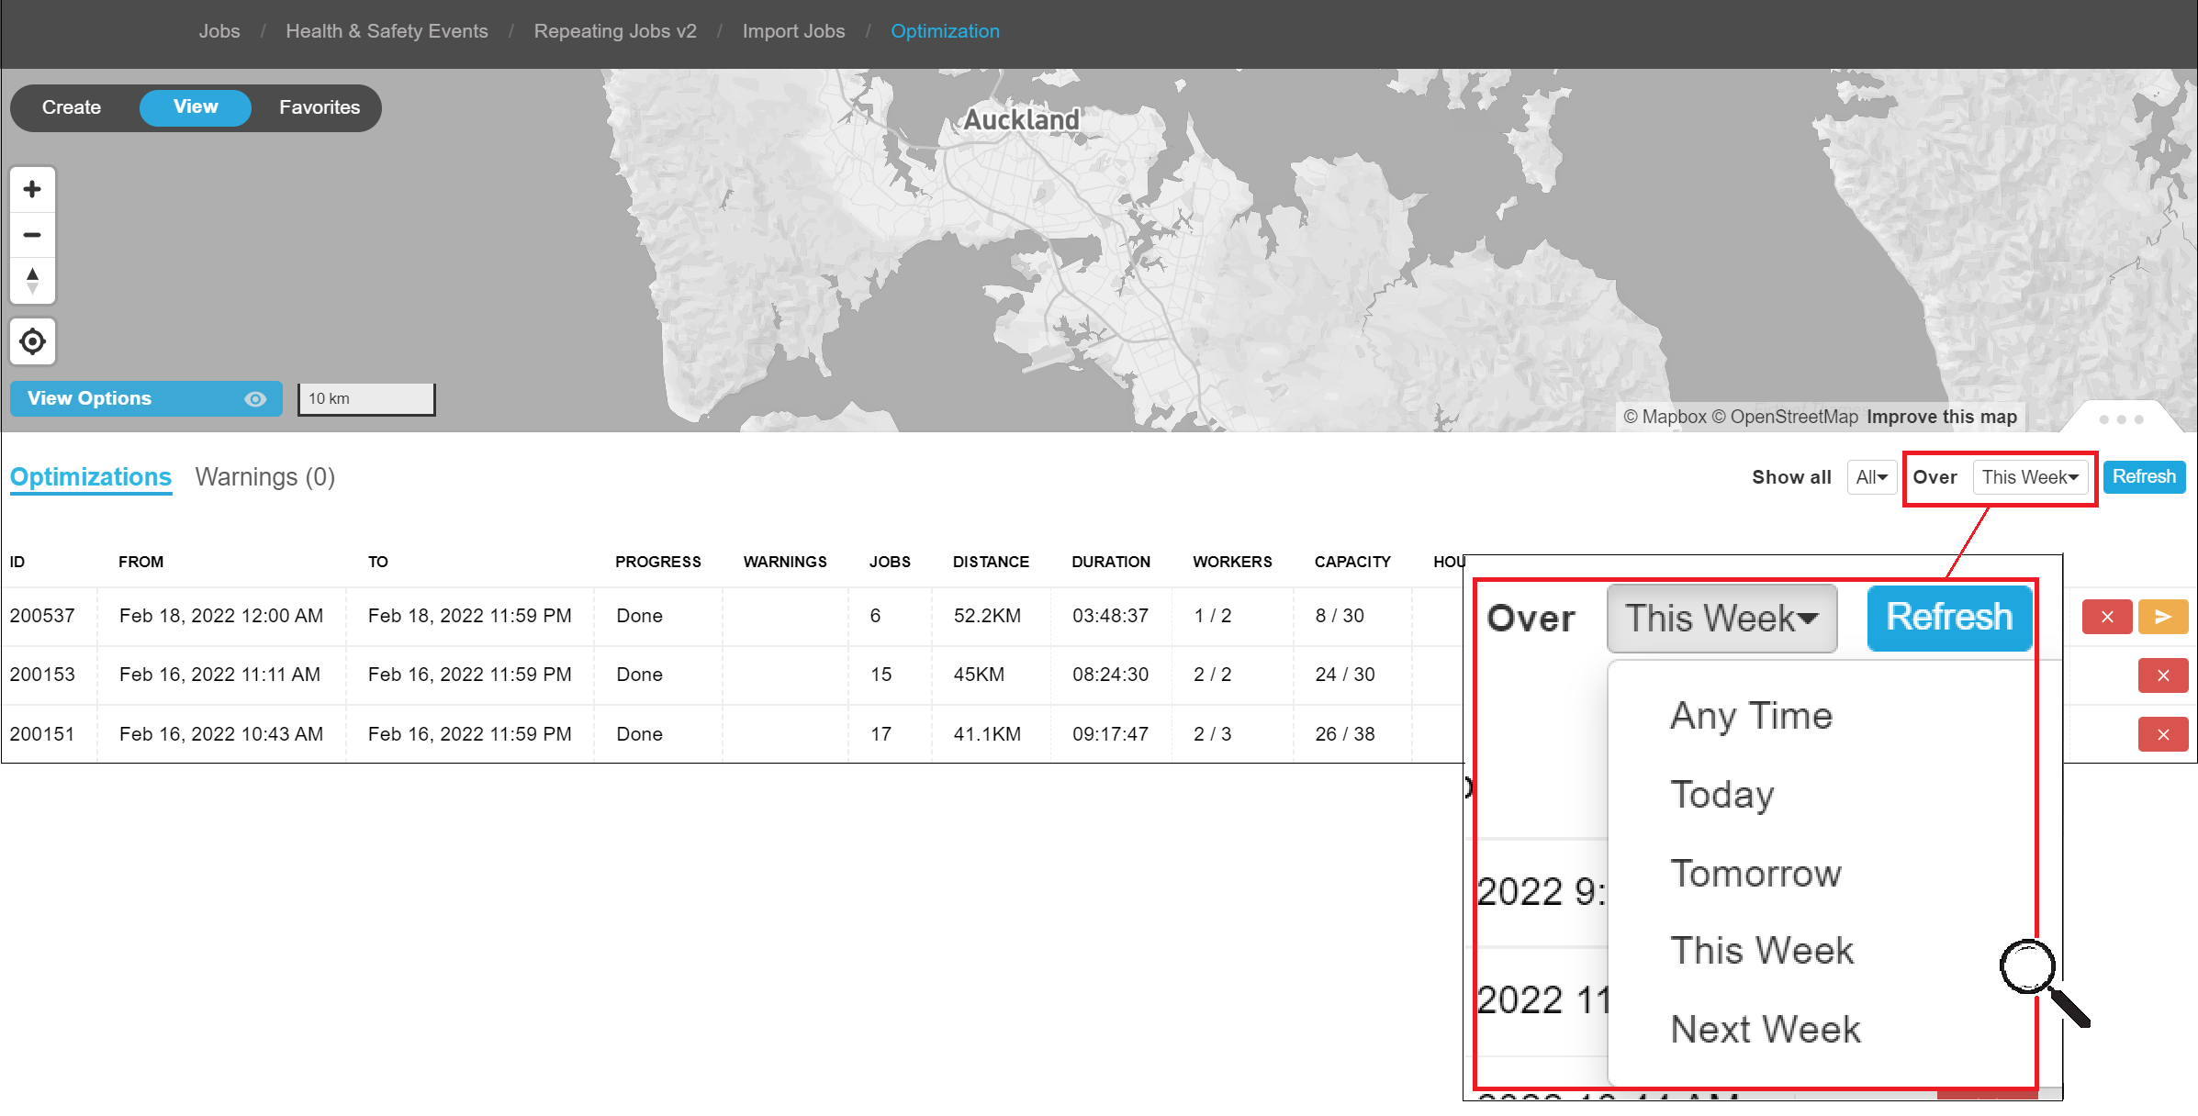Open the OpenStreetMap attribution link
This screenshot has height=1116, width=2198.
tap(1785, 417)
